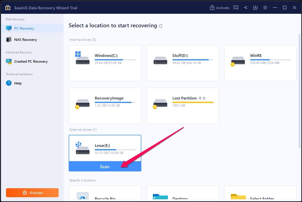Open the feedback chat icon
The height and width of the screenshot is (202, 302).
tap(236, 8)
